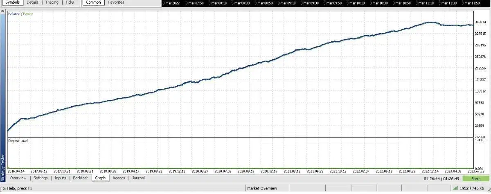
Task: Click the 135917 axis value
Action: (480, 91)
